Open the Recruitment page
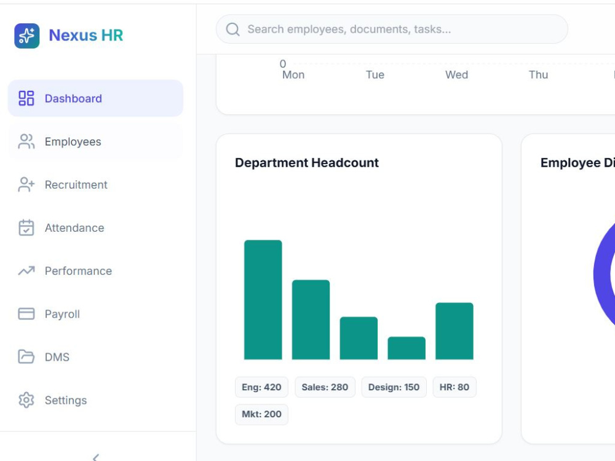 point(95,184)
